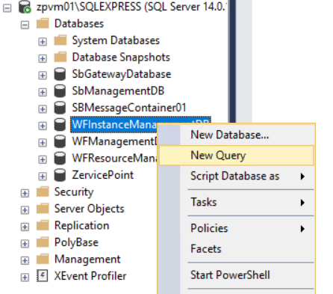Click the Management folder icon
The height and width of the screenshot is (294, 333).
pyautogui.click(x=43, y=259)
